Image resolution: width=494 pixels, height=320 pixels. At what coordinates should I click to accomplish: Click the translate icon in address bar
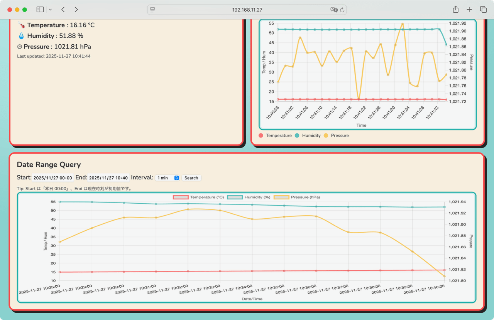333,10
